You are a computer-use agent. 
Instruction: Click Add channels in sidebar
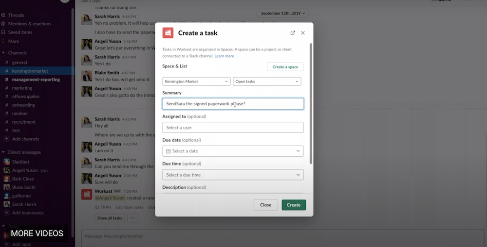[25, 139]
